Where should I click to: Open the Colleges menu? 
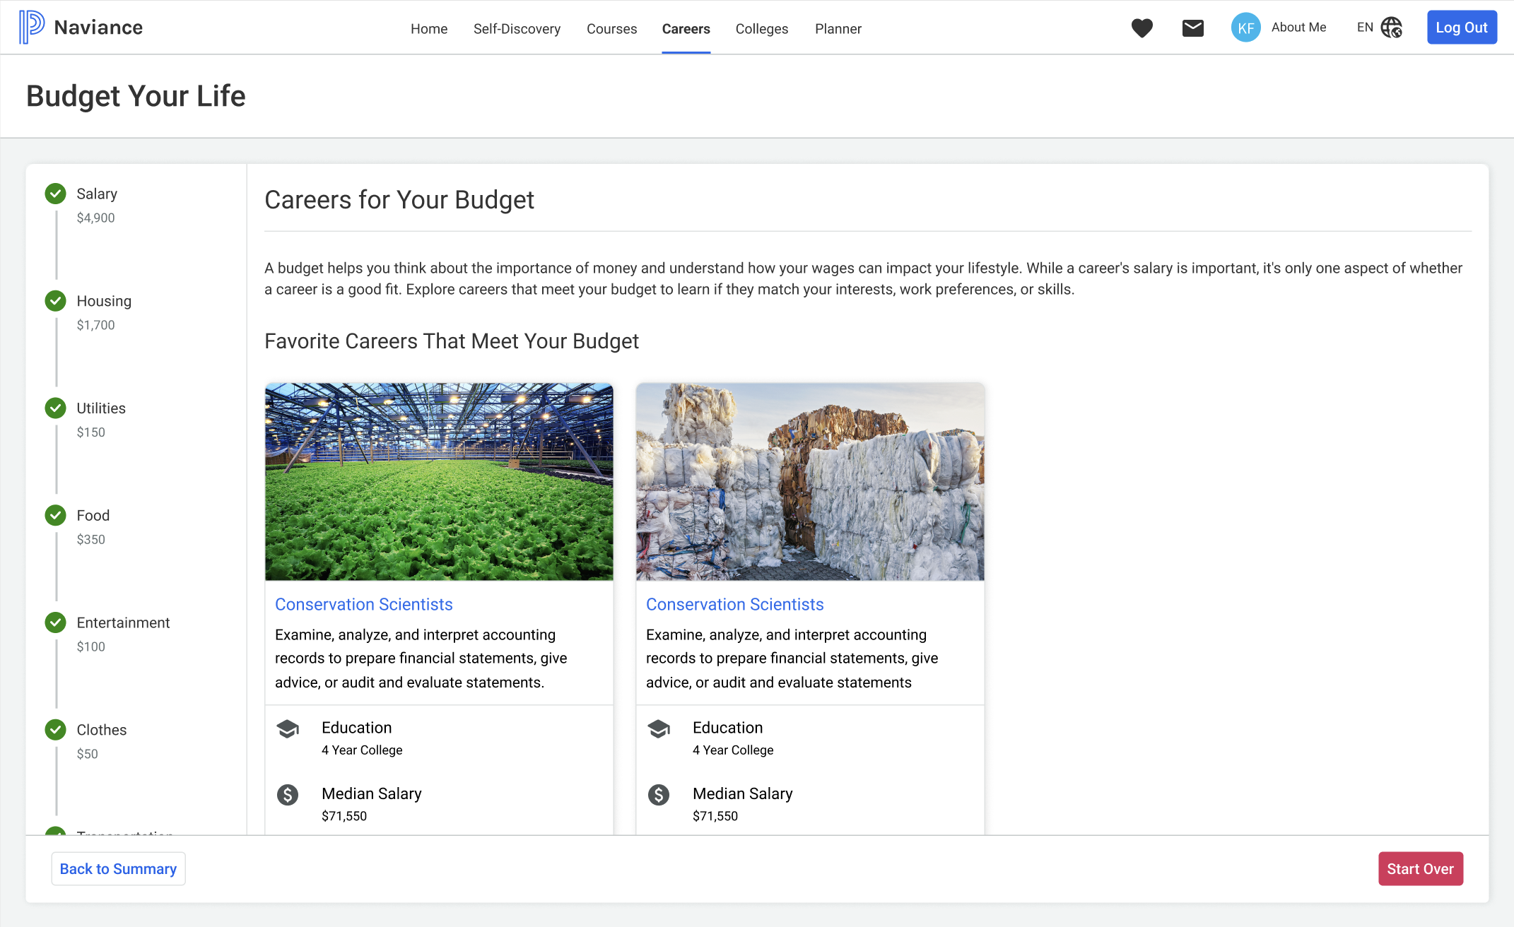point(761,28)
